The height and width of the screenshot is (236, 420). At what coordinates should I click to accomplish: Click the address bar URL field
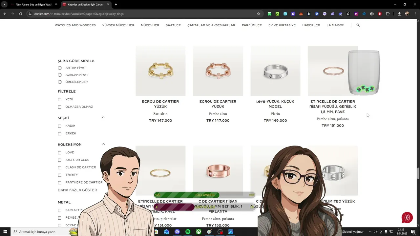(144, 14)
